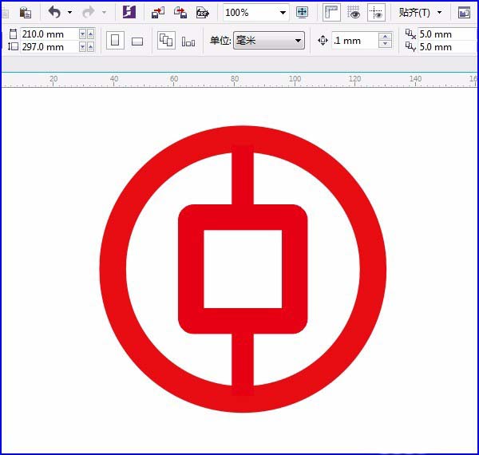Screen dimensions: 479x455
Task: Click the page width field 210.0 mm
Action: click(49, 34)
